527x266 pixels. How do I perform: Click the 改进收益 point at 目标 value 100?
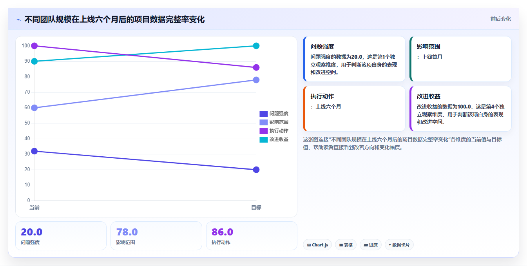(x=256, y=46)
